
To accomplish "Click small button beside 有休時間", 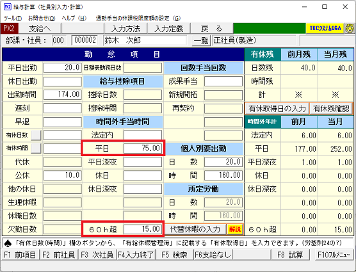I will click(x=36, y=148).
